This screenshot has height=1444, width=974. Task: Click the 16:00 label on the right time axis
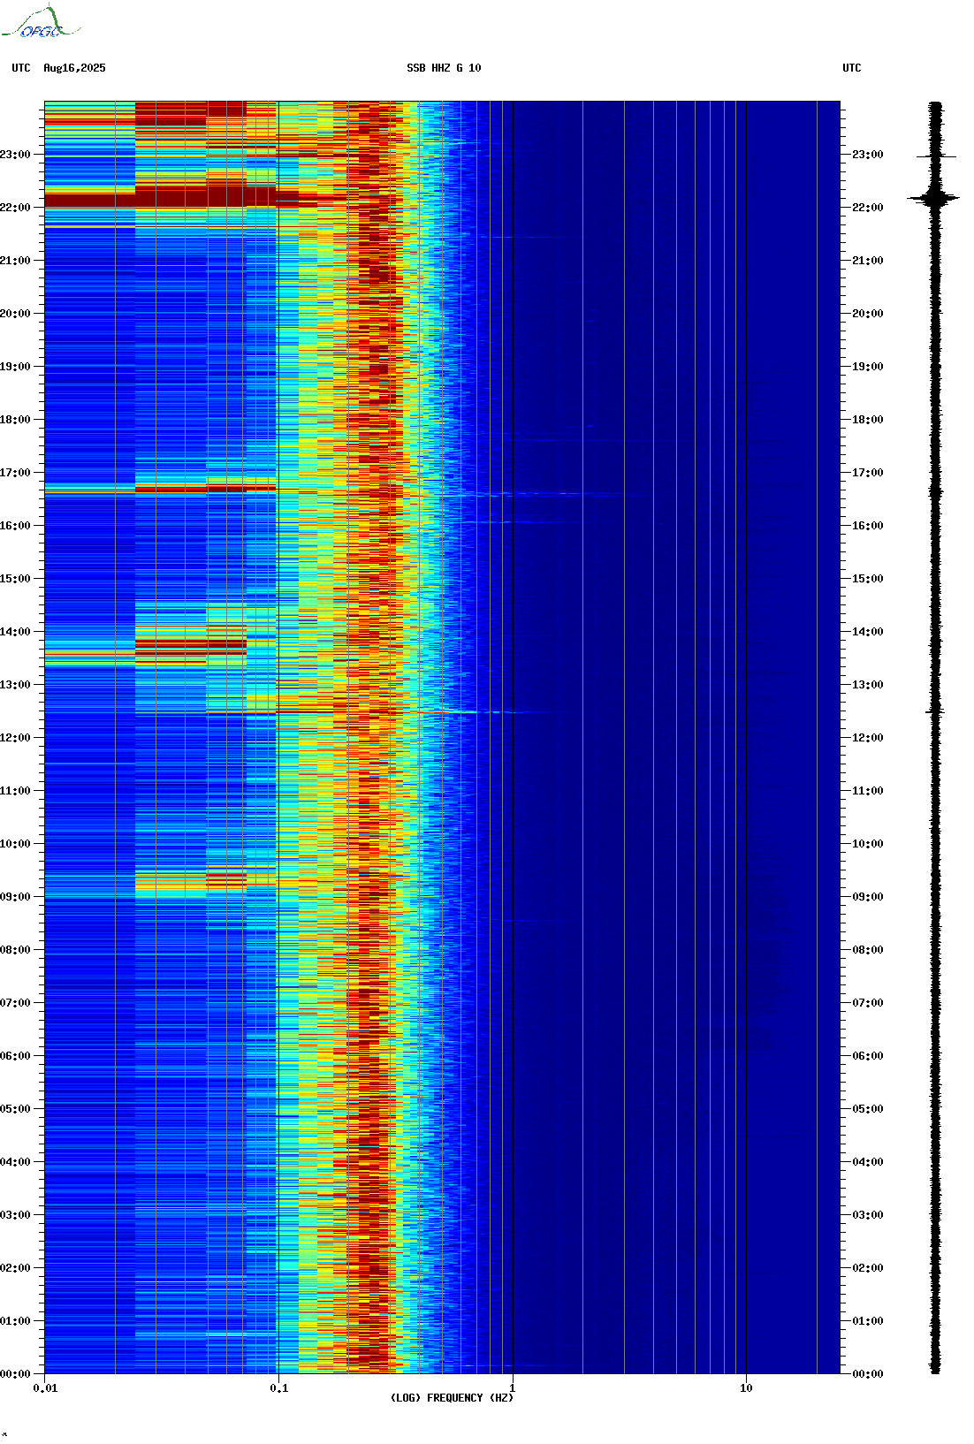[867, 526]
